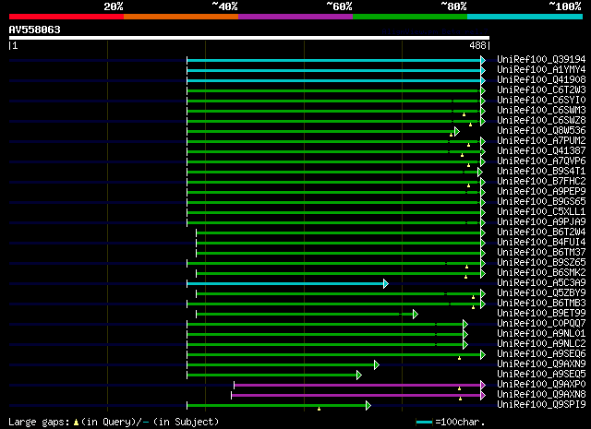Viewport: 591px width, 429px height.
Task: Click the yellow gap marker on the C6SWM3 row
Action: [464, 114]
